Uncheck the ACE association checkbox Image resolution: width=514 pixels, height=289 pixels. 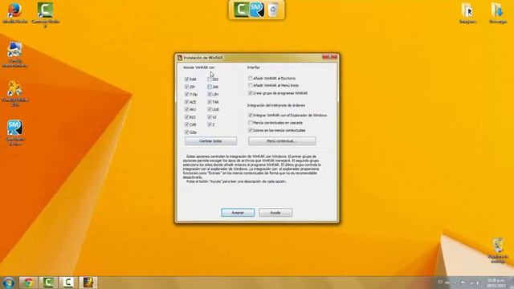(x=187, y=102)
